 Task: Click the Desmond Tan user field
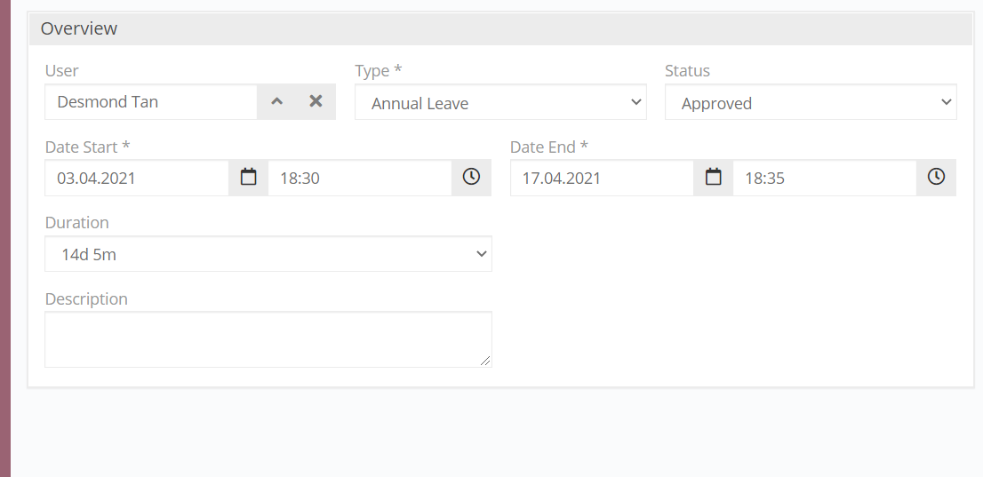point(151,102)
